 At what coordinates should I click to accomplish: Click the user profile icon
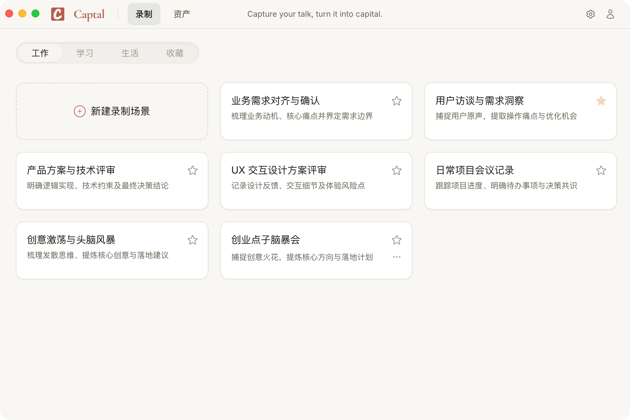coord(610,14)
